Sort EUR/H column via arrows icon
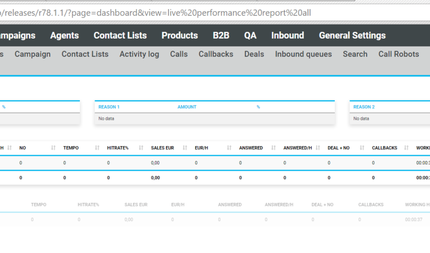430x253 pixels. pyautogui.click(x=229, y=148)
